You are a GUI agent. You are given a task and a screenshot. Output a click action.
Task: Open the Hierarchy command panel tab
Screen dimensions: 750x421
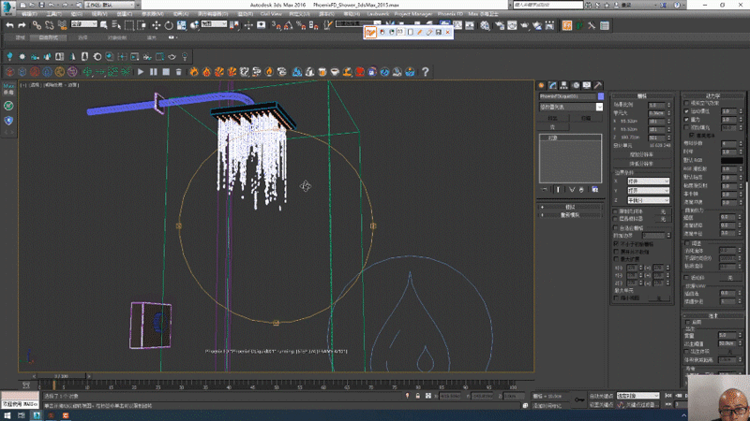(x=564, y=85)
